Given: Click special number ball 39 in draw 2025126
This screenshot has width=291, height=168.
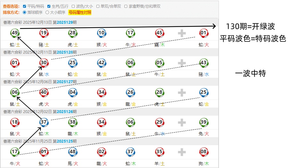Looking at the screenshot, I should coord(204,122).
